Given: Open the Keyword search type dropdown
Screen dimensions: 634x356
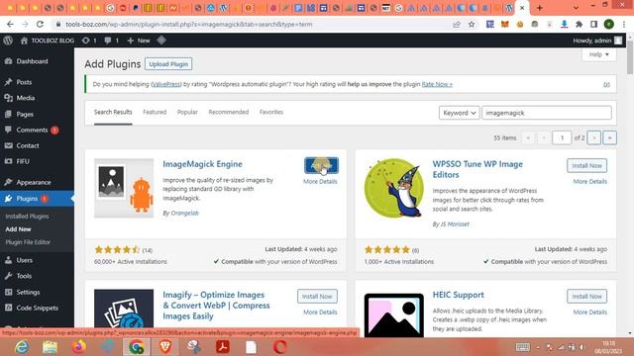Looking at the screenshot, I should [459, 113].
